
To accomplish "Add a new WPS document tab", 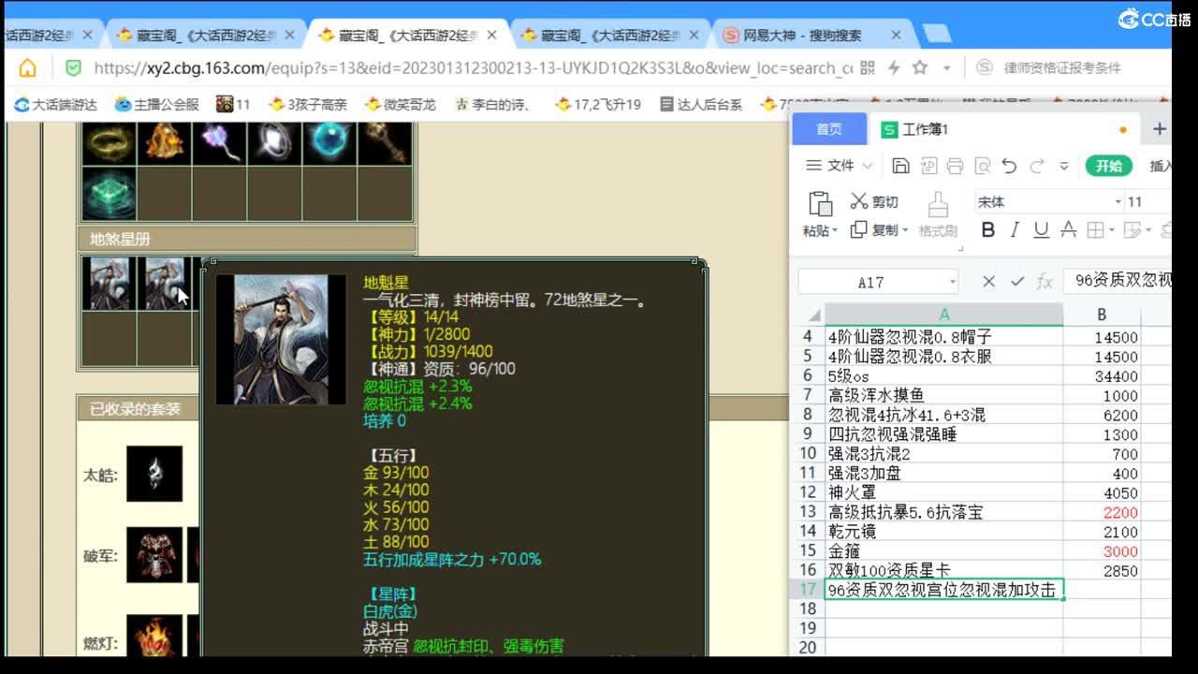I will [x=1159, y=129].
